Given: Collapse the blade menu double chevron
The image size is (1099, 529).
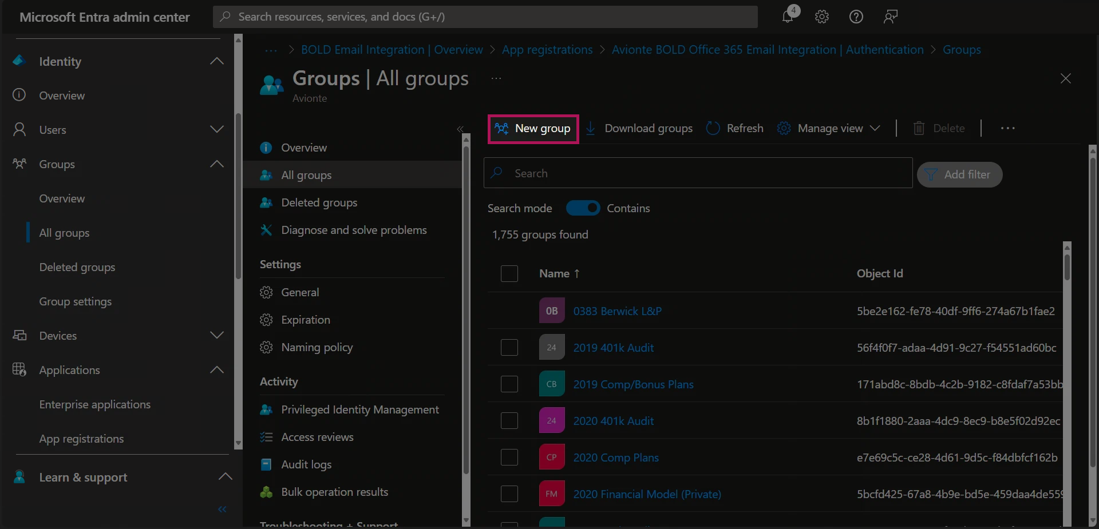Looking at the screenshot, I should click(x=460, y=129).
